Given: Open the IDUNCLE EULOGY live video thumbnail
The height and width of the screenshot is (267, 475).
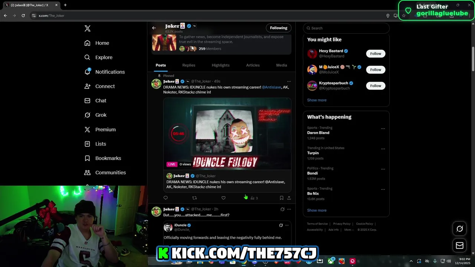Looking at the screenshot, I should 227,133.
